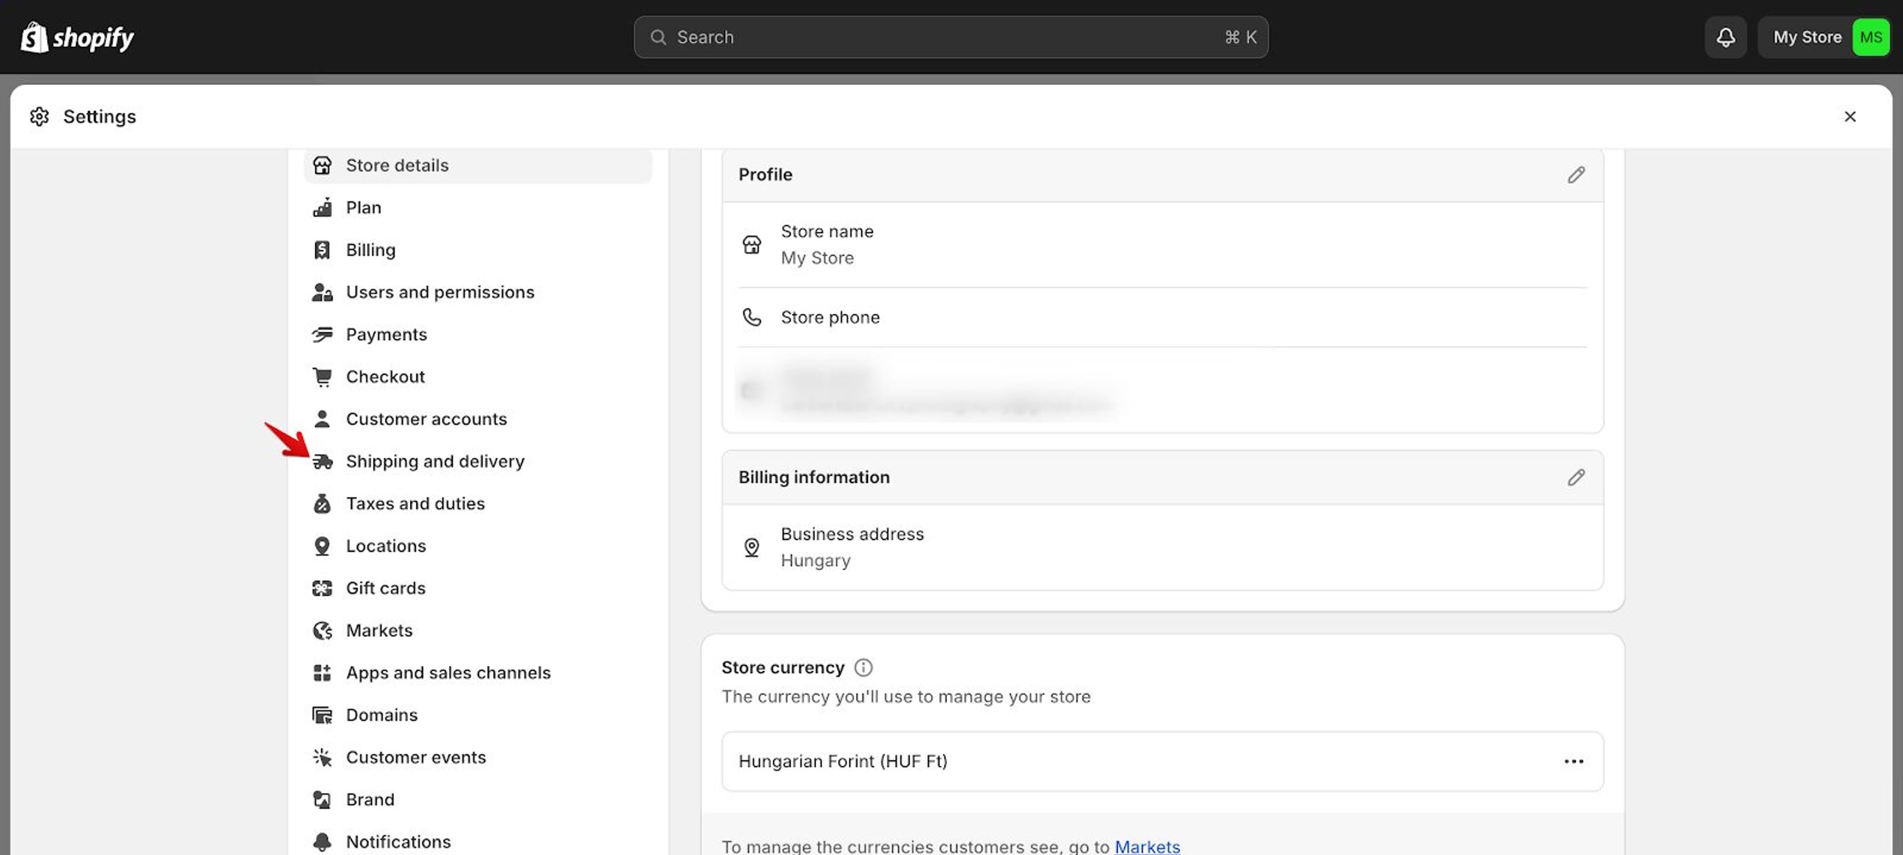This screenshot has width=1903, height=855.
Task: Click the Gift cards icon
Action: tap(322, 588)
